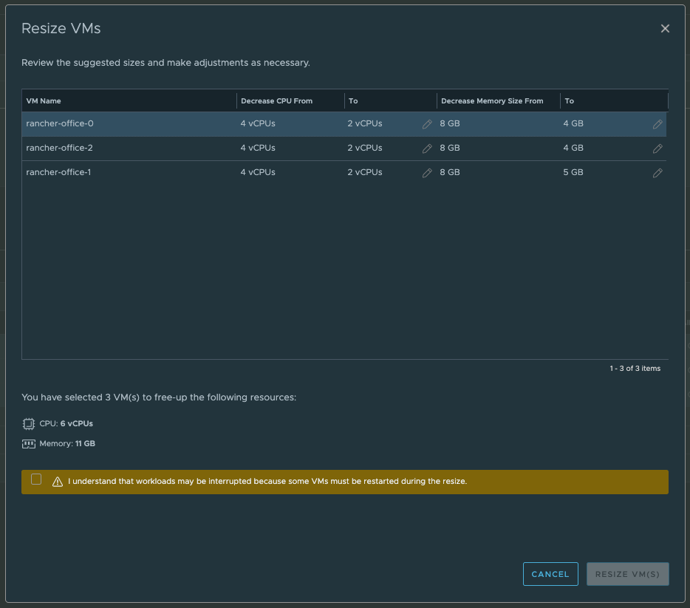This screenshot has width=690, height=608.
Task: Select the rancher-office-0 VM name
Action: [60, 123]
